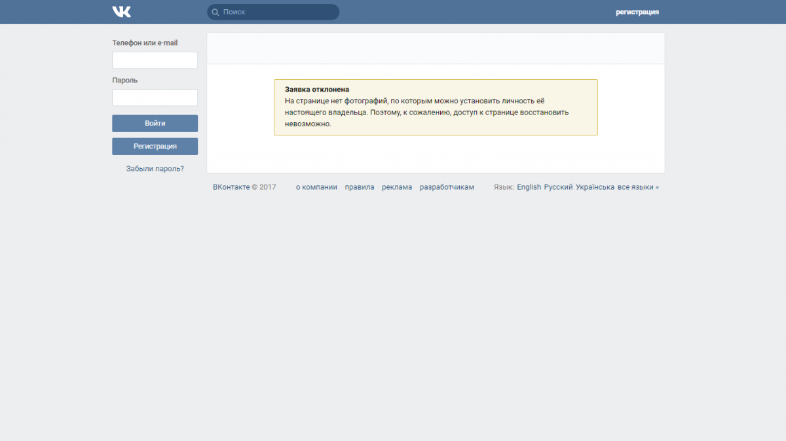This screenshot has width=786, height=441.
Task: Open the регистрация link in header
Action: point(637,12)
